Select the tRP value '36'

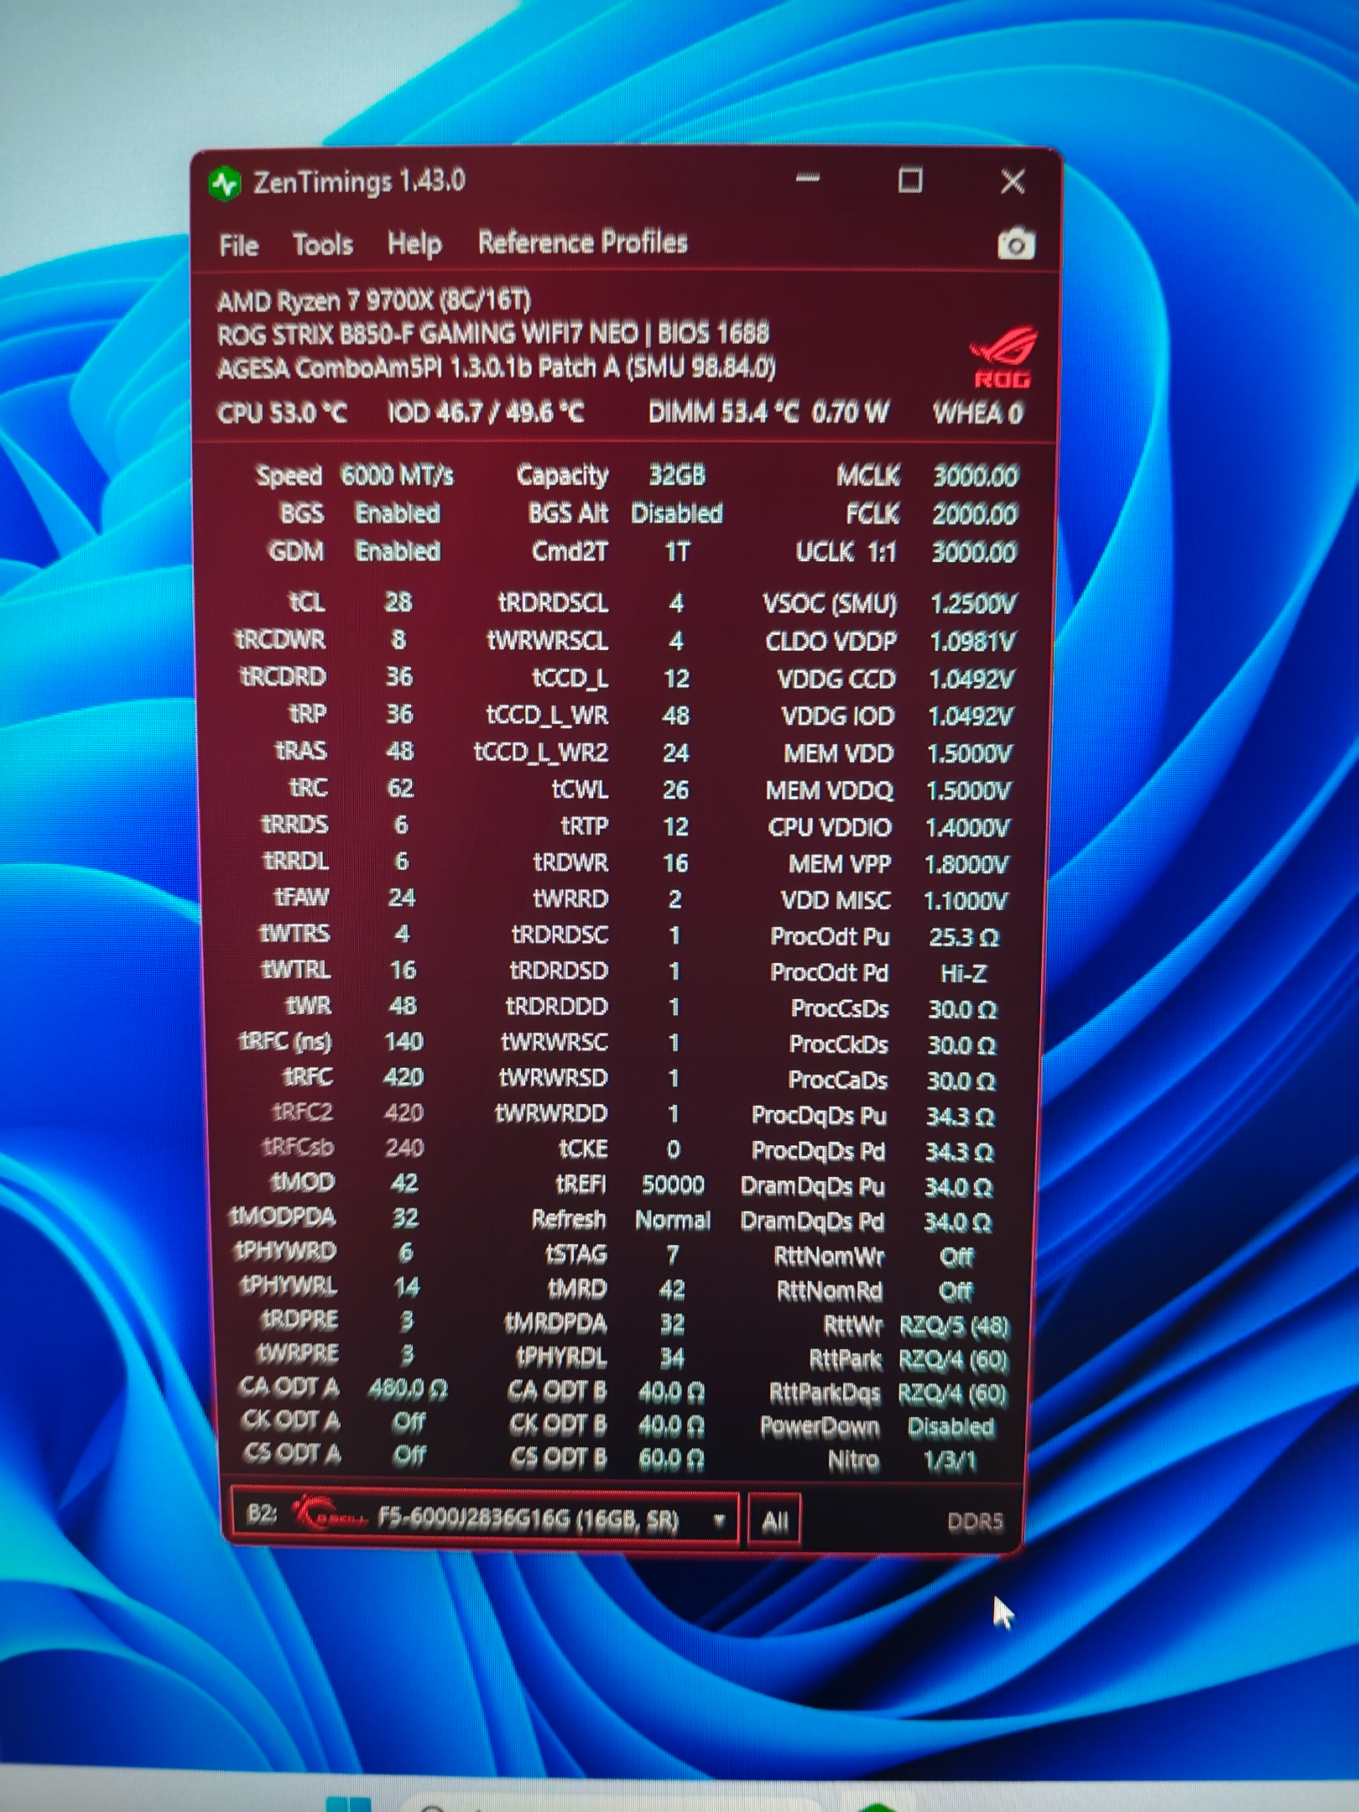pyautogui.click(x=399, y=714)
